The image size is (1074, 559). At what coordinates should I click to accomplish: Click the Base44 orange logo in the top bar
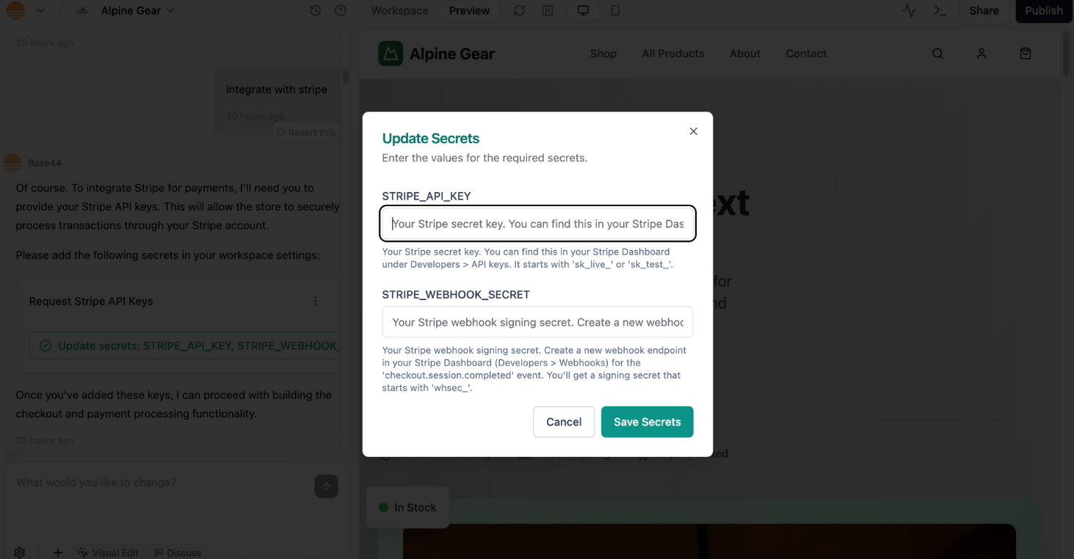click(15, 10)
